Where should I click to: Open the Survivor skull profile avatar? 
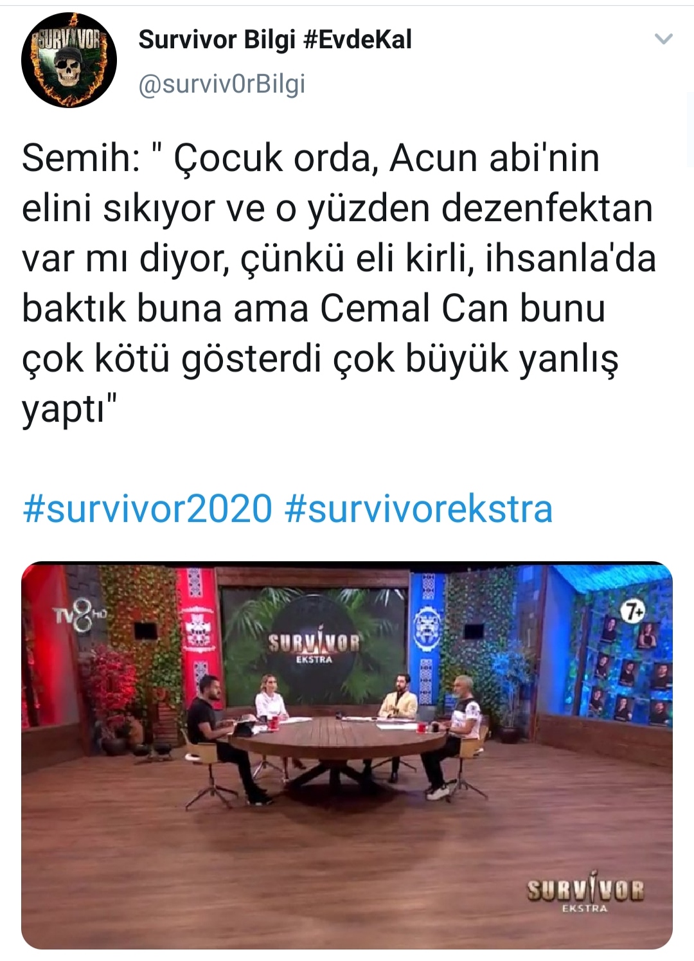tap(69, 60)
